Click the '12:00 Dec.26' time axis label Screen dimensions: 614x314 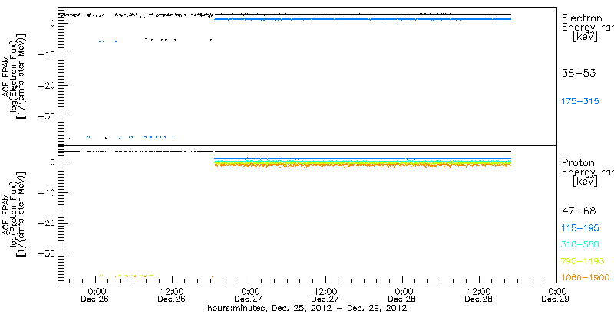172,296
